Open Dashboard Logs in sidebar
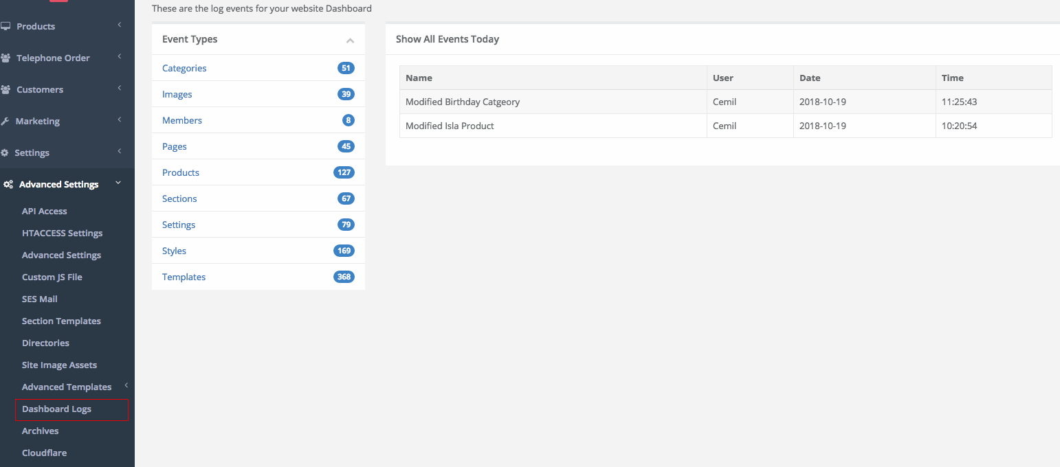Screen dimensions: 1060x467 tap(56, 409)
